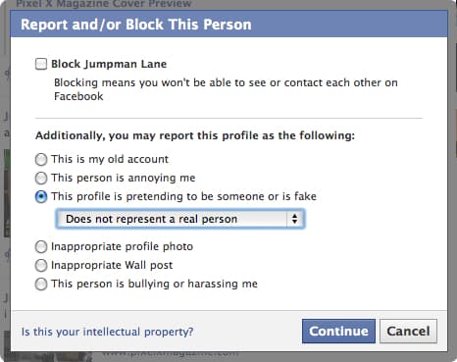Click the dropdown's up-down arrow stepper

coord(294,219)
